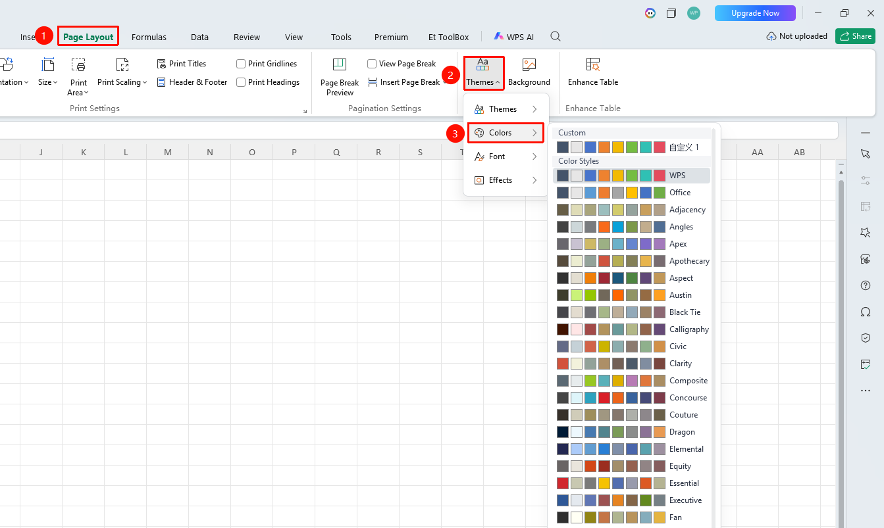The width and height of the screenshot is (884, 528).
Task: Click the vertical scrollbar up arrow
Action: [841, 172]
